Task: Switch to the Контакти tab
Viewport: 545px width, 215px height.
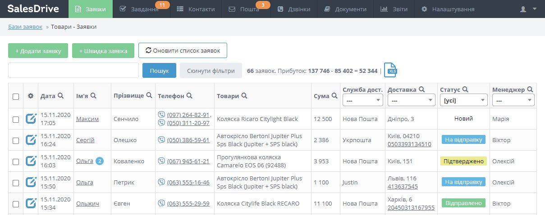Action: (x=196, y=9)
